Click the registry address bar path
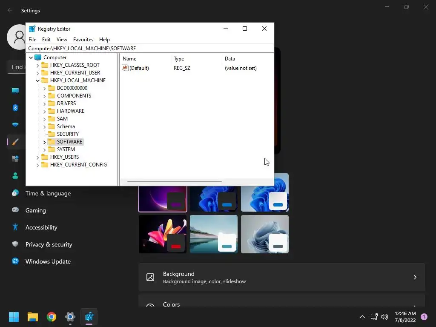This screenshot has height=327, width=436. 149,49
